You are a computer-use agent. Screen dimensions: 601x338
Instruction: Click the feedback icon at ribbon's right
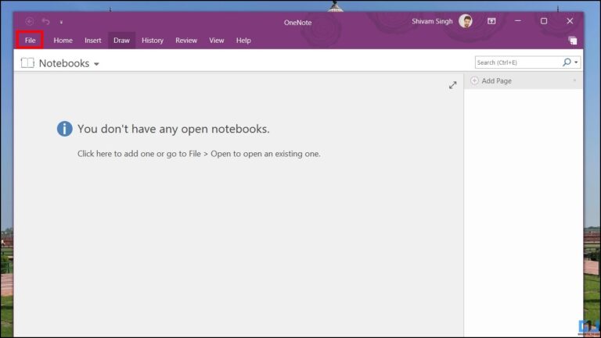[573, 41]
